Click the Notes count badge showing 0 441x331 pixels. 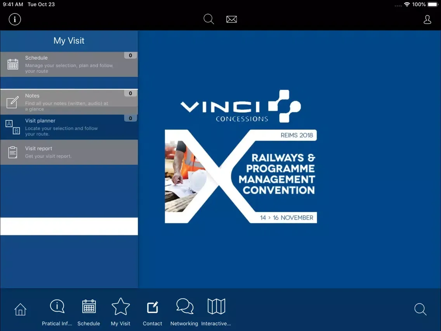click(130, 93)
